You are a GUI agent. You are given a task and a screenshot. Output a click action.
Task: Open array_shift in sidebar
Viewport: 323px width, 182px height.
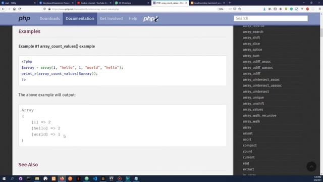point(251,38)
